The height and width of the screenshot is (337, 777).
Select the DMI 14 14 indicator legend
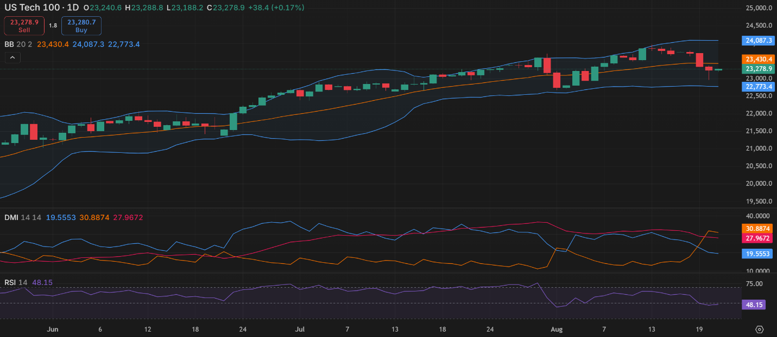[x=23, y=217]
